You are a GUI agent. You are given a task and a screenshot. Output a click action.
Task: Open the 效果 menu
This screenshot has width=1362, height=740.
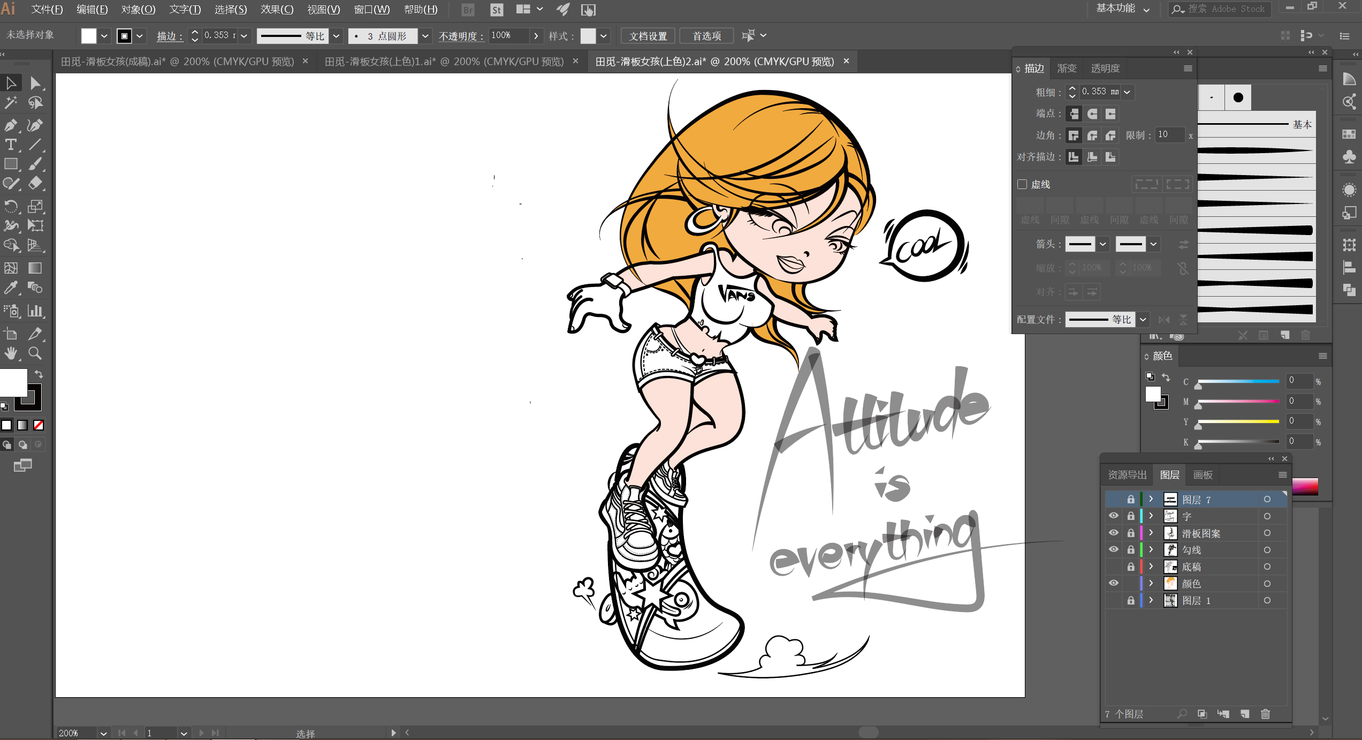pyautogui.click(x=277, y=10)
